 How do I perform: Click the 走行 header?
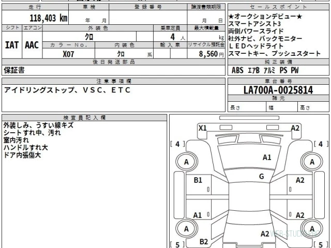(35, 7)
